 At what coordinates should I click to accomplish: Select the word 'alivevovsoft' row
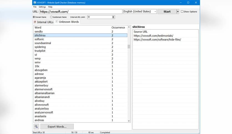(80, 105)
